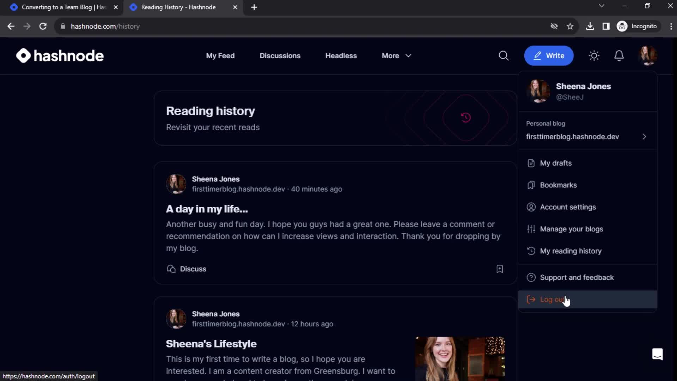Open tab search dropdown arrow
The height and width of the screenshot is (381, 677).
coord(602,6)
